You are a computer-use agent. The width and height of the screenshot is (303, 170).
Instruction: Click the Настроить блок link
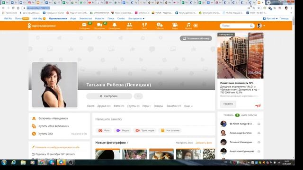[184, 143]
